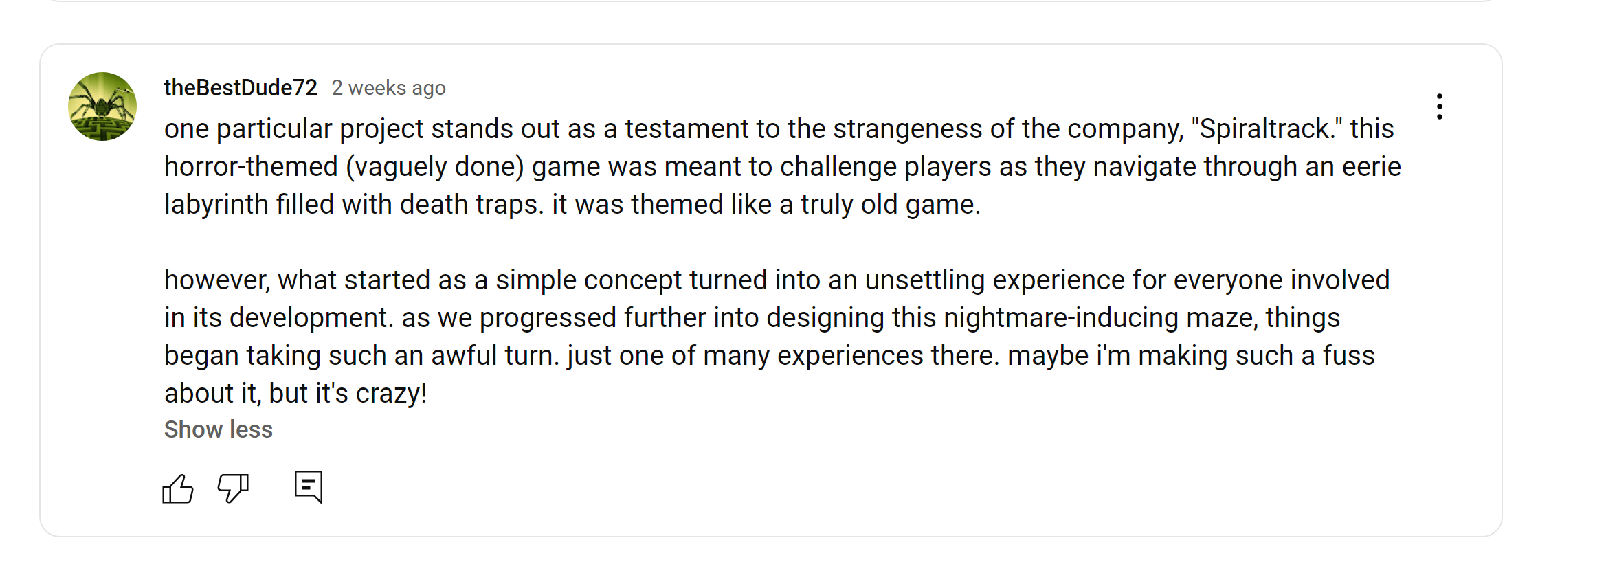Screen dimensions: 1606x573
Task: Open the three-dot comment options menu
Action: pos(1439,106)
